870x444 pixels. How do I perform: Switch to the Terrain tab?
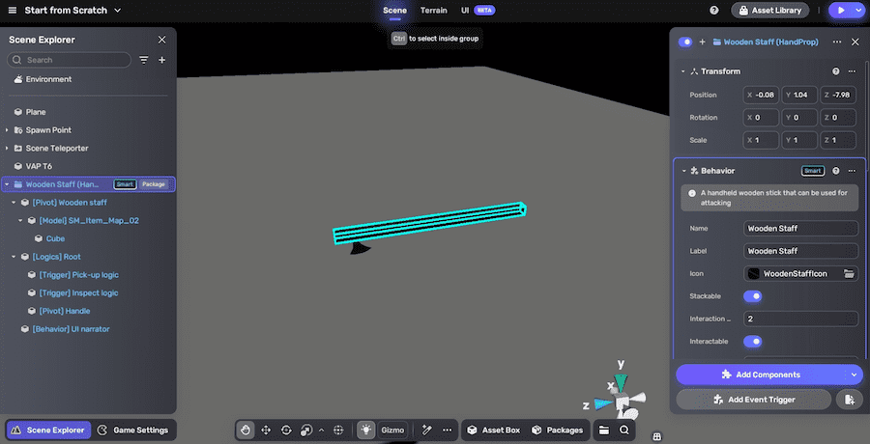point(433,11)
